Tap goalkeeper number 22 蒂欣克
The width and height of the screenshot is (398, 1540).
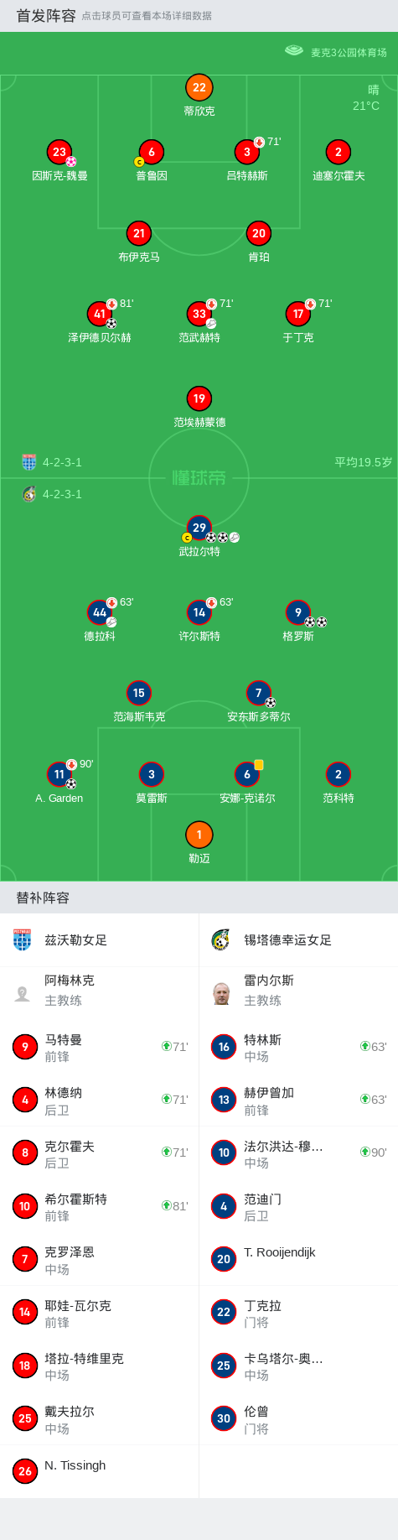click(x=199, y=88)
